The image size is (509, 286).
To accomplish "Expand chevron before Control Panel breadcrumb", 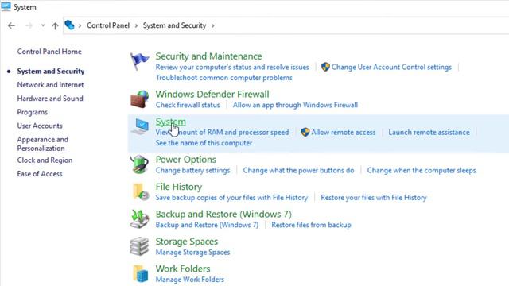I will pyautogui.click(x=80, y=25).
